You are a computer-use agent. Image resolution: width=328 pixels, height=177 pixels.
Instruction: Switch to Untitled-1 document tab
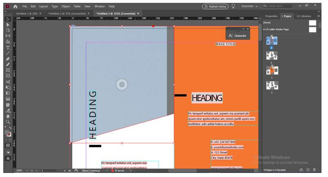(x=27, y=13)
